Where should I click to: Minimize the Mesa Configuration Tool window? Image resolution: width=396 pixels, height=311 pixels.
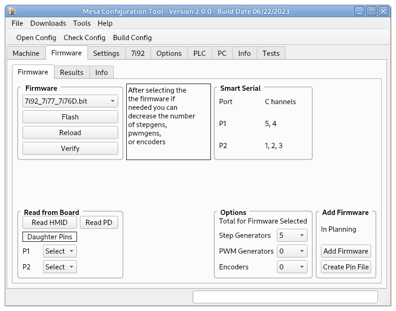click(359, 11)
